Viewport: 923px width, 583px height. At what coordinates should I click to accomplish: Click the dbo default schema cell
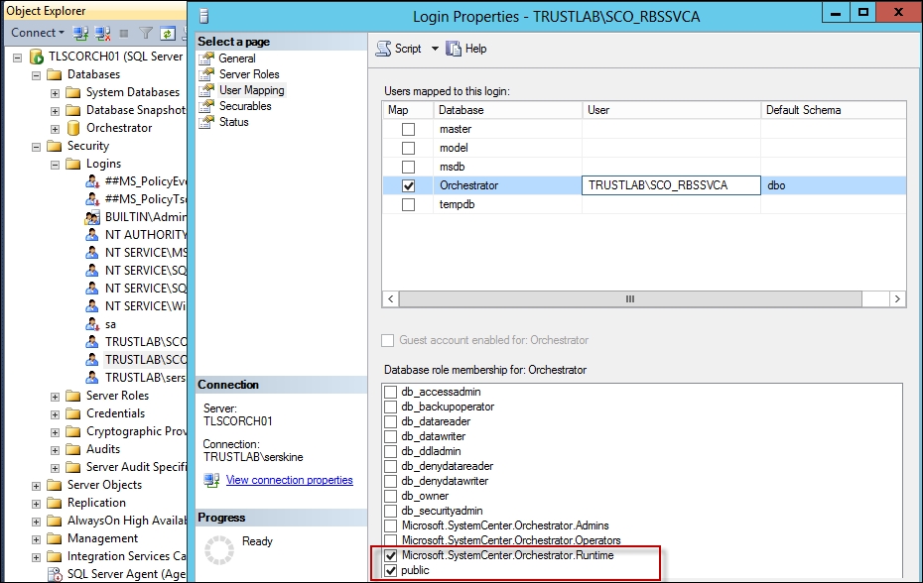click(834, 185)
